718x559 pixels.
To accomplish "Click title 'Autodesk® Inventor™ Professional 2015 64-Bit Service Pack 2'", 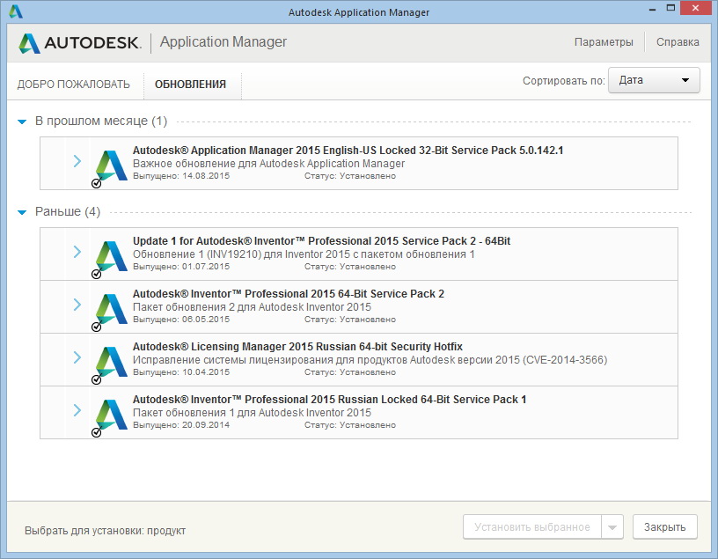I will point(289,294).
